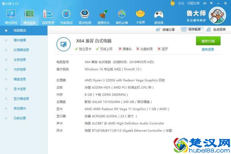The image size is (231, 154).
Task: Click the 网卡 row label
Action: tap(60, 131)
